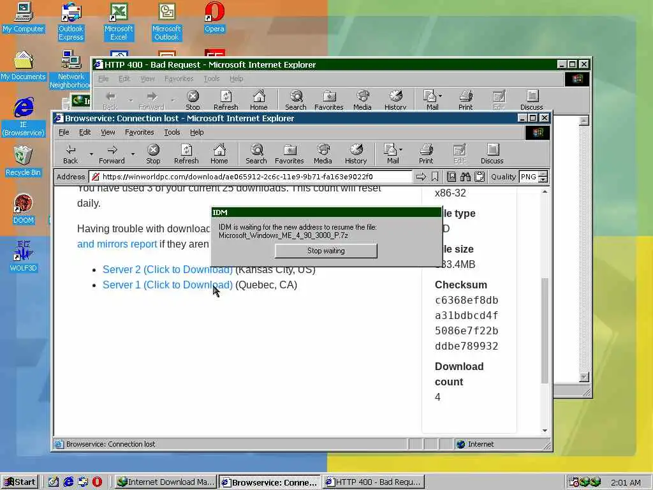Open the 'and mirrors report' link
Image resolution: width=653 pixels, height=490 pixels.
pos(117,244)
